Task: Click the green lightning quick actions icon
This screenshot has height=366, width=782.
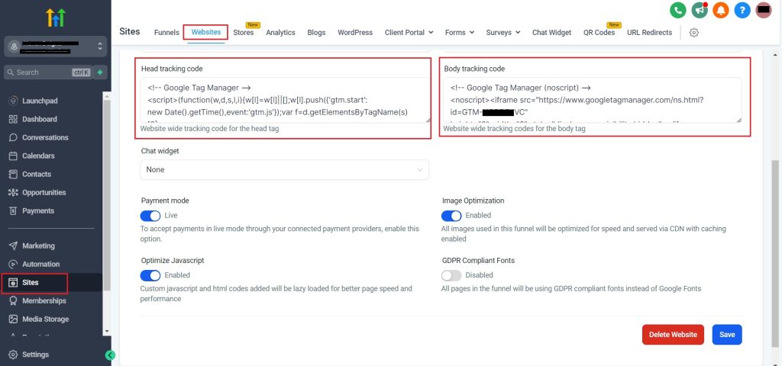Action: 100,72
